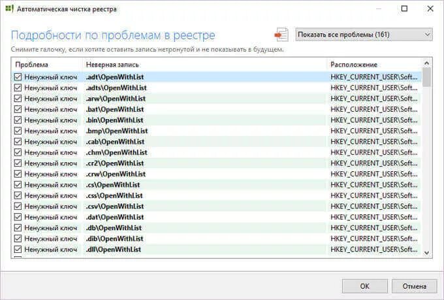Confirm with the OK button
This screenshot has height=300, width=444.
tap(365, 286)
